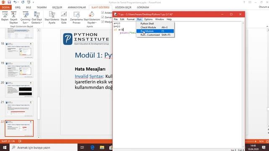
Task: Switch to the ANİMASYONLAR tab
Action: click(76, 8)
